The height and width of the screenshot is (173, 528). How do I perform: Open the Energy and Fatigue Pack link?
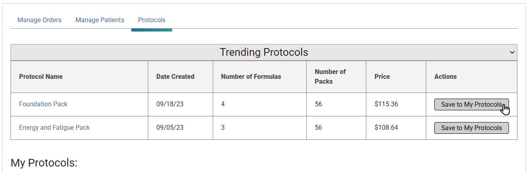[x=54, y=128]
